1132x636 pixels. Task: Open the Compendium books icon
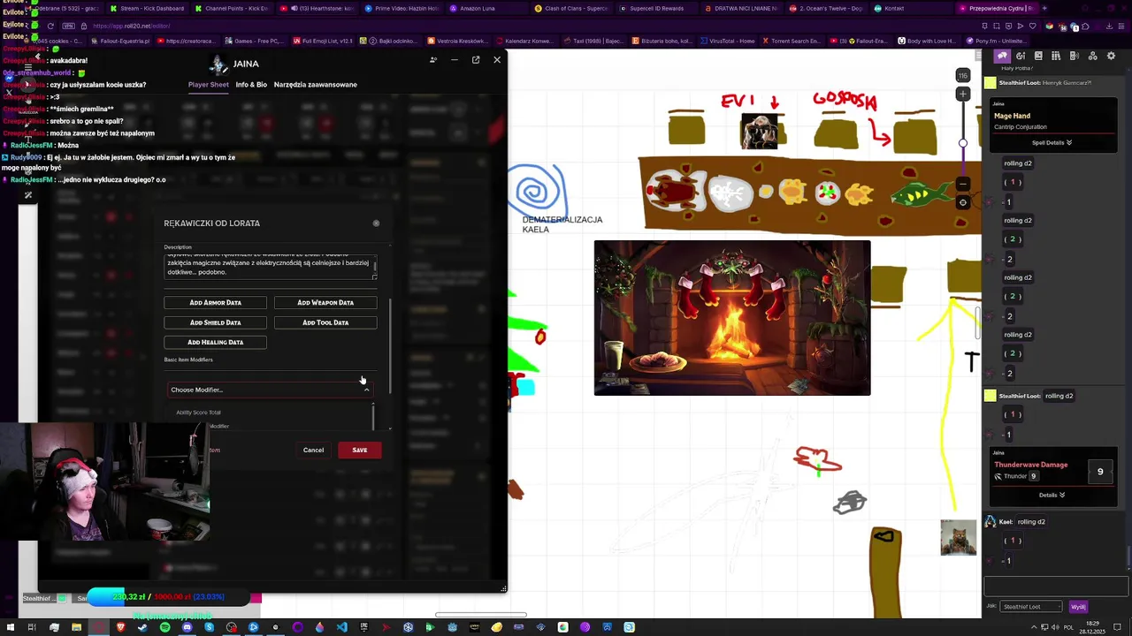click(x=1057, y=56)
